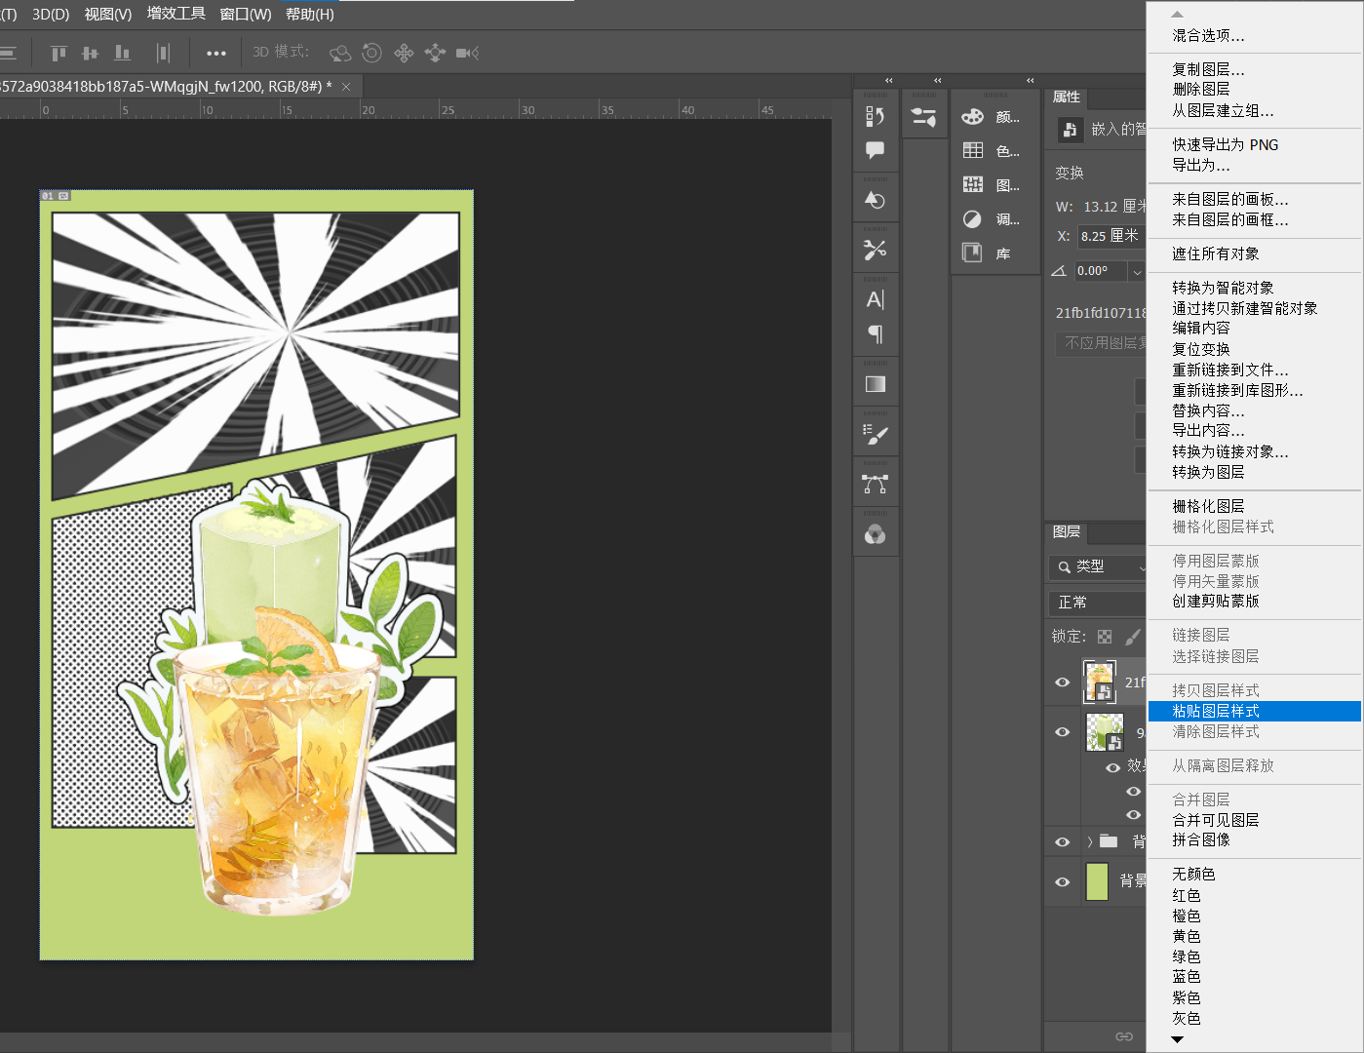Choose 粘贴图层样式 from the context menu
This screenshot has width=1364, height=1053.
[1215, 711]
